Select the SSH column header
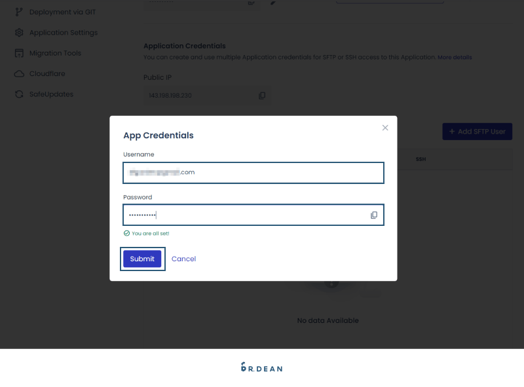524x387 pixels. click(x=421, y=158)
